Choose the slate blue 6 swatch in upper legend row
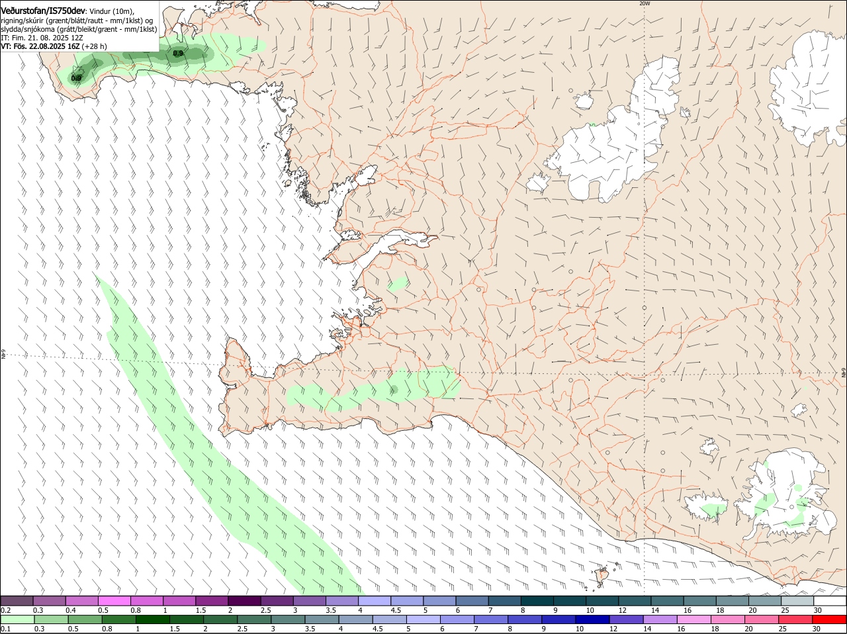The height and width of the screenshot is (634, 847). 472,601
